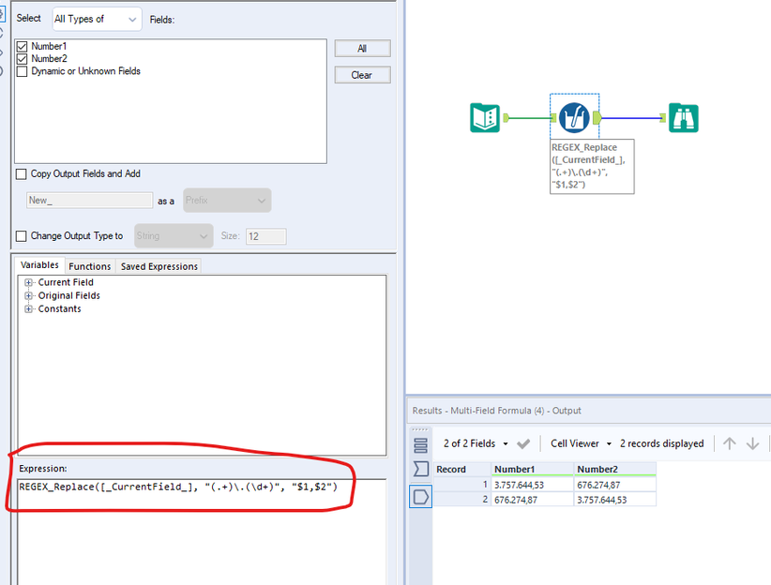Image resolution: width=771 pixels, height=585 pixels.
Task: Switch to the Functions tab
Action: click(x=89, y=266)
